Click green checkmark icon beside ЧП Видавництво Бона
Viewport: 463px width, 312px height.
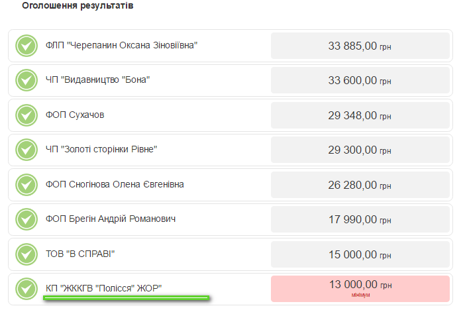(26, 80)
